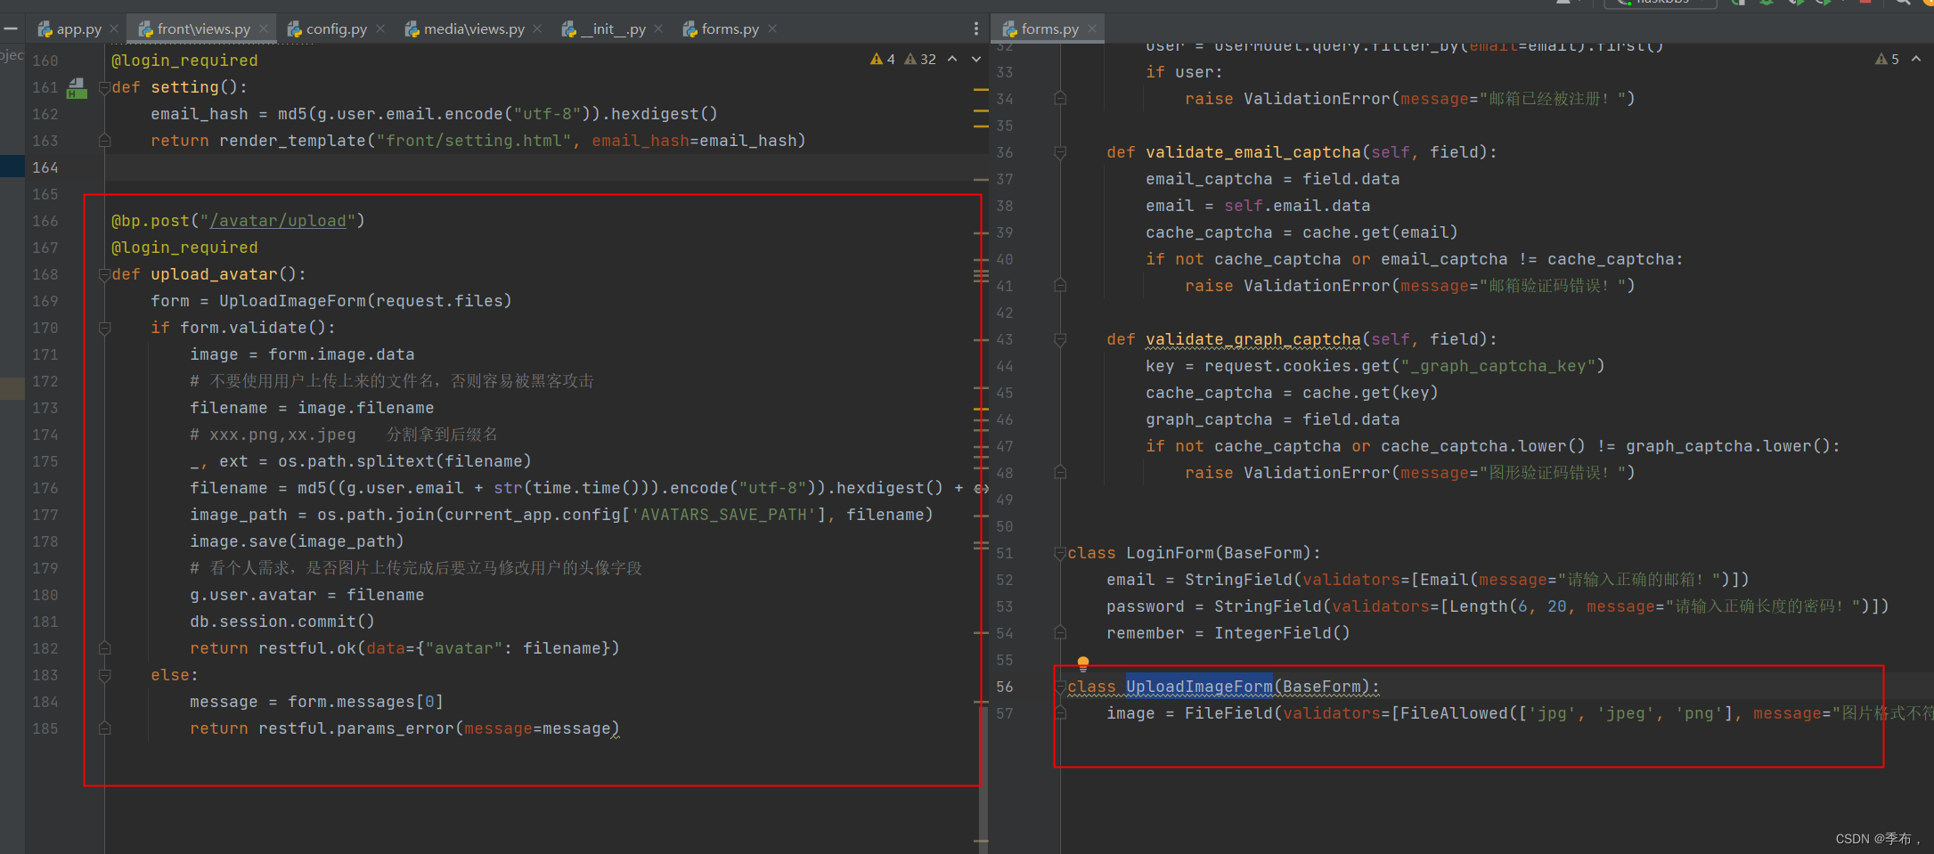Image resolution: width=1934 pixels, height=854 pixels.
Task: Click the fold end marker at line 185
Action: point(104,728)
